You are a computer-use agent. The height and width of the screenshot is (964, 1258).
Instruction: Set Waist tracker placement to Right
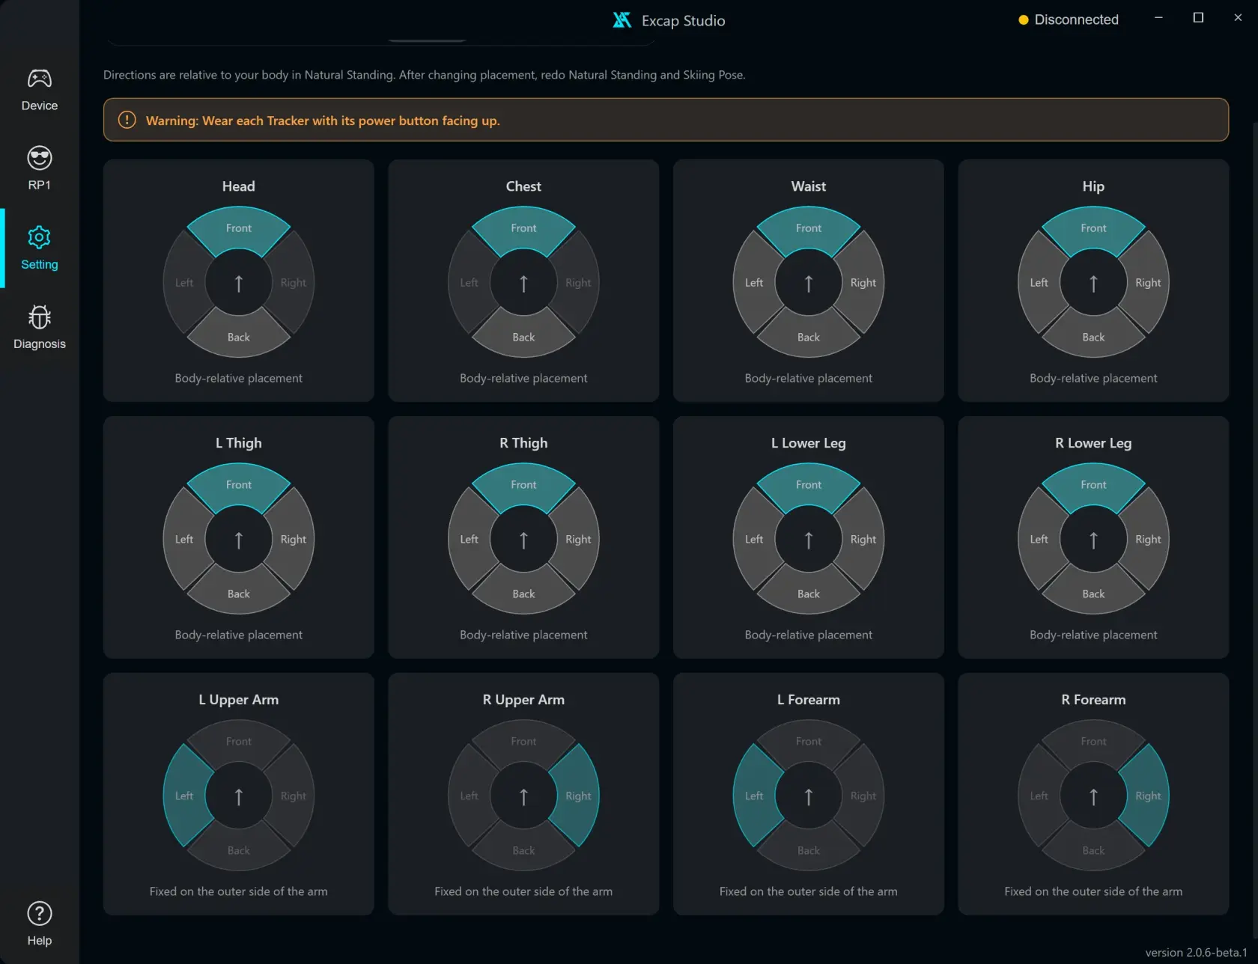point(863,282)
